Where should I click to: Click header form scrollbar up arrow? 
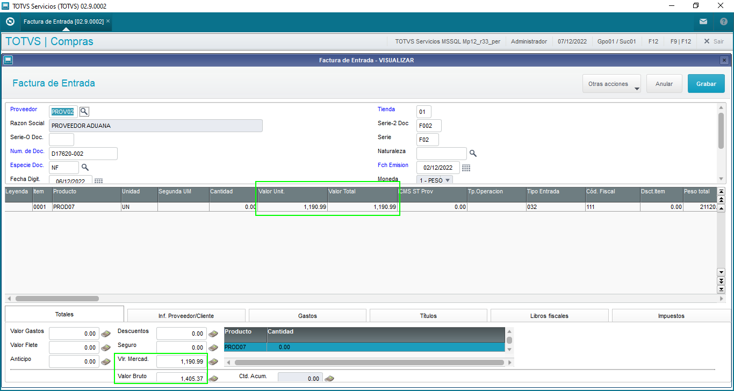click(721, 108)
